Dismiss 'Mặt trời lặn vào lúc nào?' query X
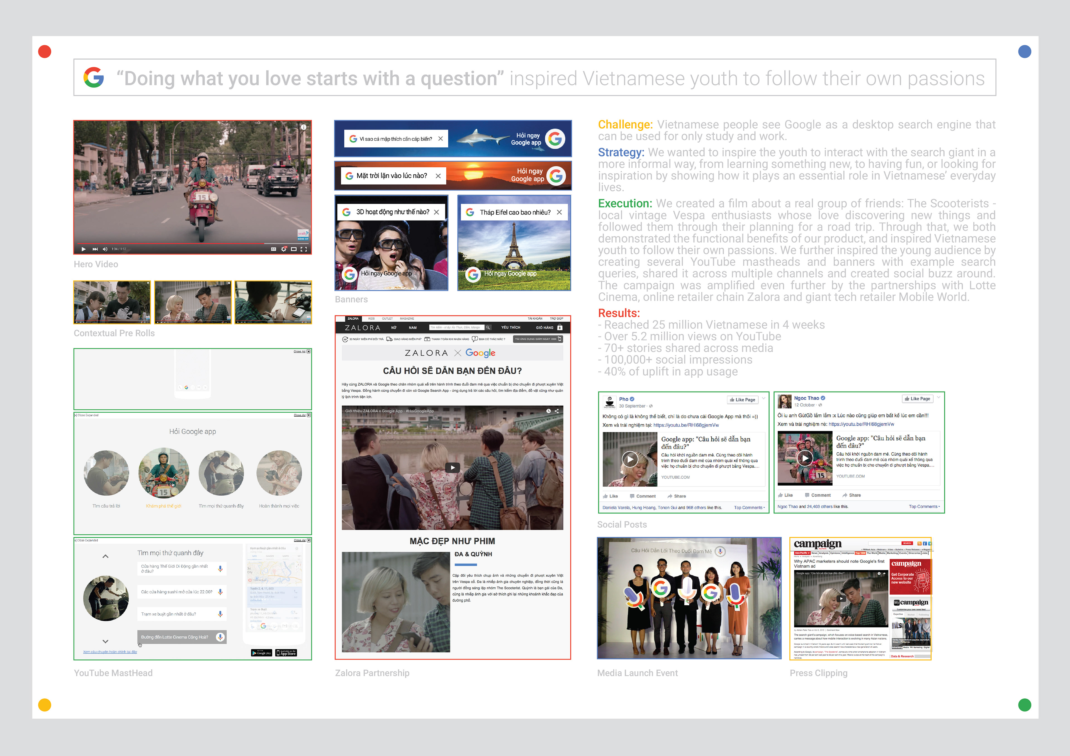 438,176
